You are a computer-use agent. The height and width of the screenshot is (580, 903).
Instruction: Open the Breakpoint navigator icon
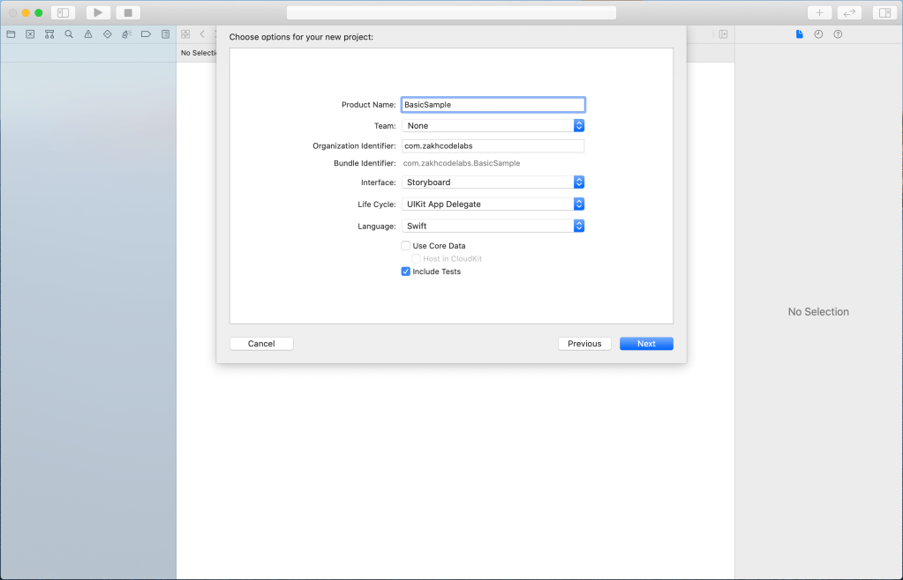coord(146,34)
